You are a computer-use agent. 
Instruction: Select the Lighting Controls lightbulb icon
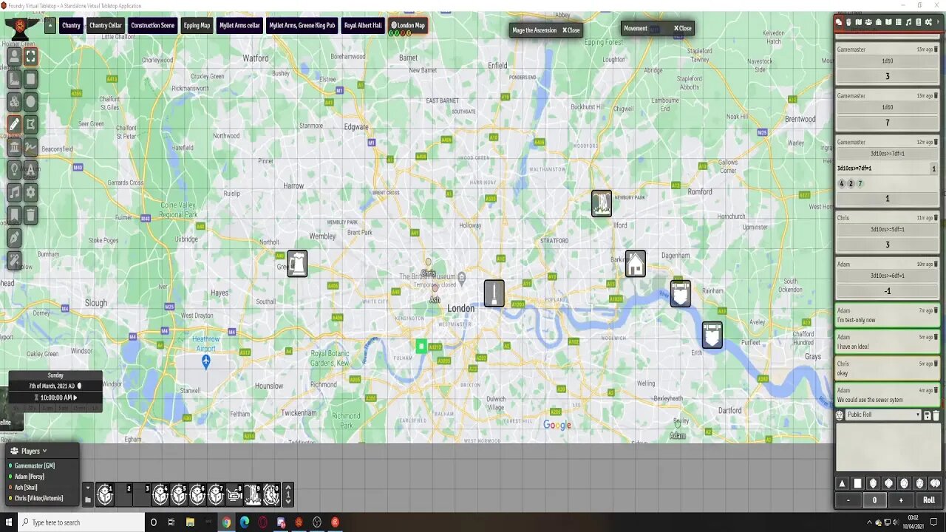pos(14,170)
